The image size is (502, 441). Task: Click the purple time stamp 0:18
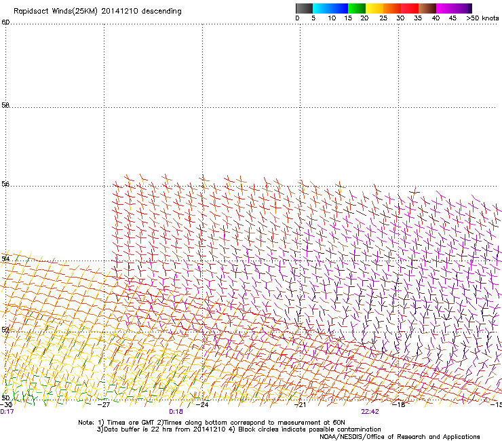176,412
